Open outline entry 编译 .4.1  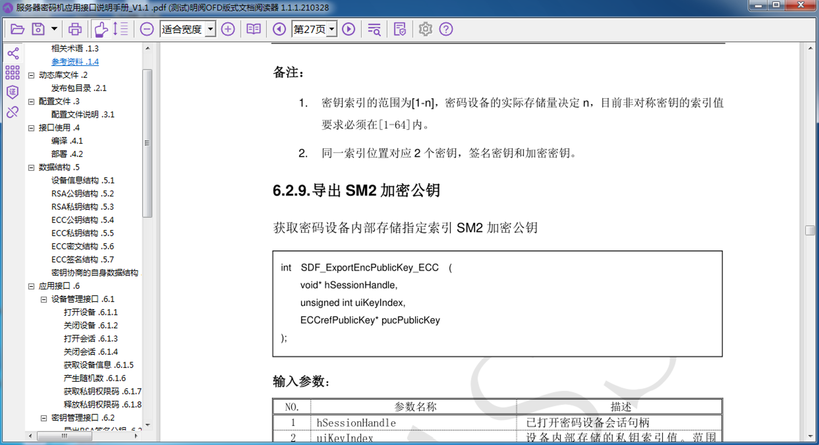tap(67, 141)
